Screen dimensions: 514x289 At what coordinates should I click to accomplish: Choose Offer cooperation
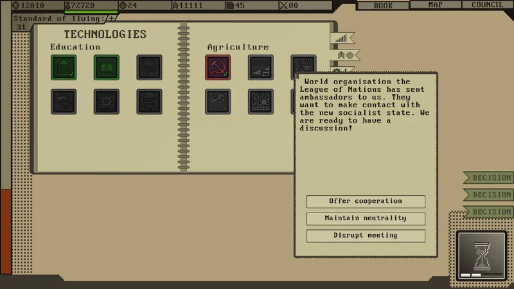(x=366, y=202)
